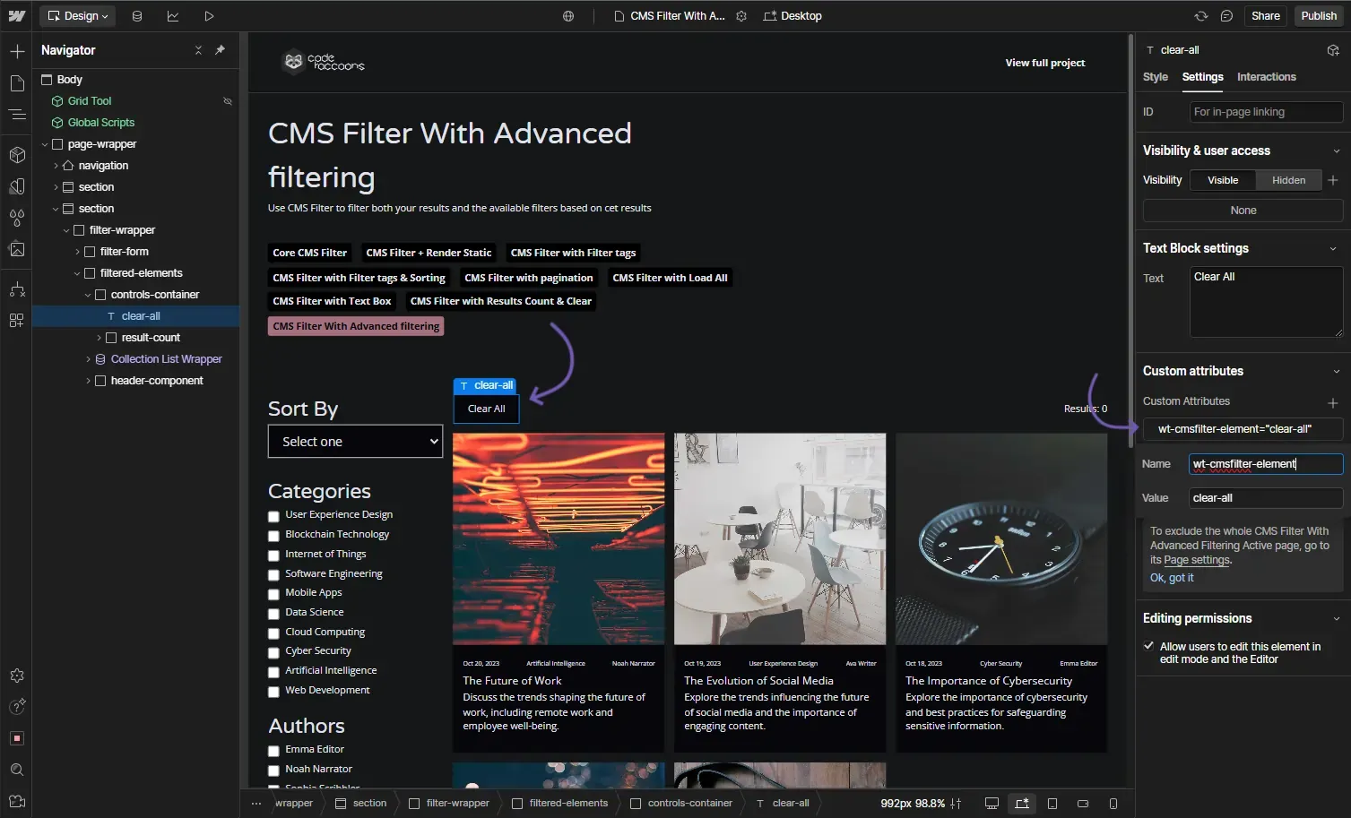Image resolution: width=1351 pixels, height=818 pixels.
Task: Switch to the Style tab
Action: coord(1155,77)
